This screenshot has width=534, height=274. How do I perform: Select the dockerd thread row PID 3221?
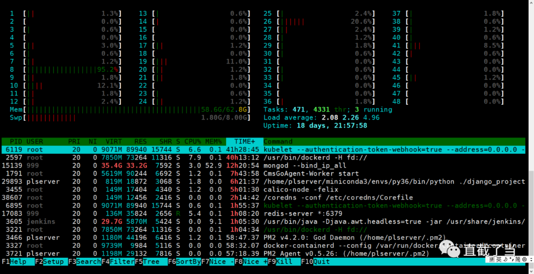tap(264, 229)
